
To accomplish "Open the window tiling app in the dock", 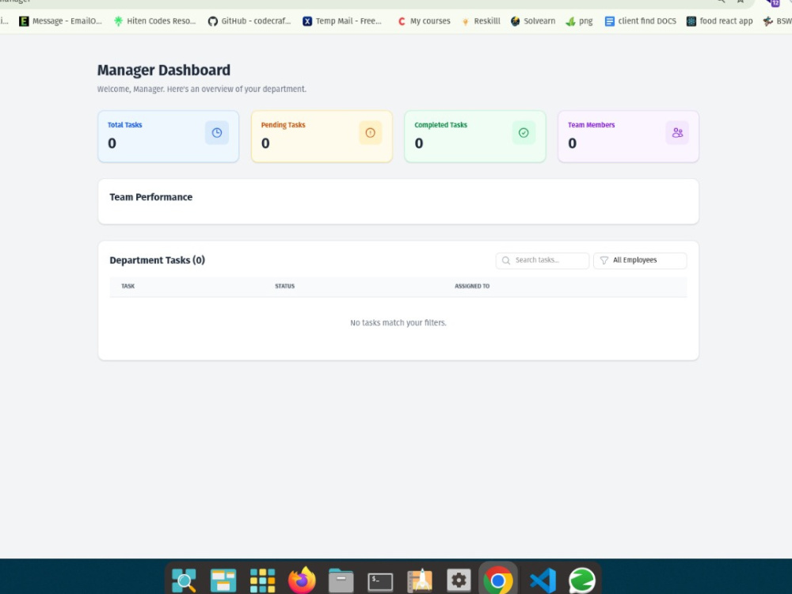I will click(x=223, y=581).
